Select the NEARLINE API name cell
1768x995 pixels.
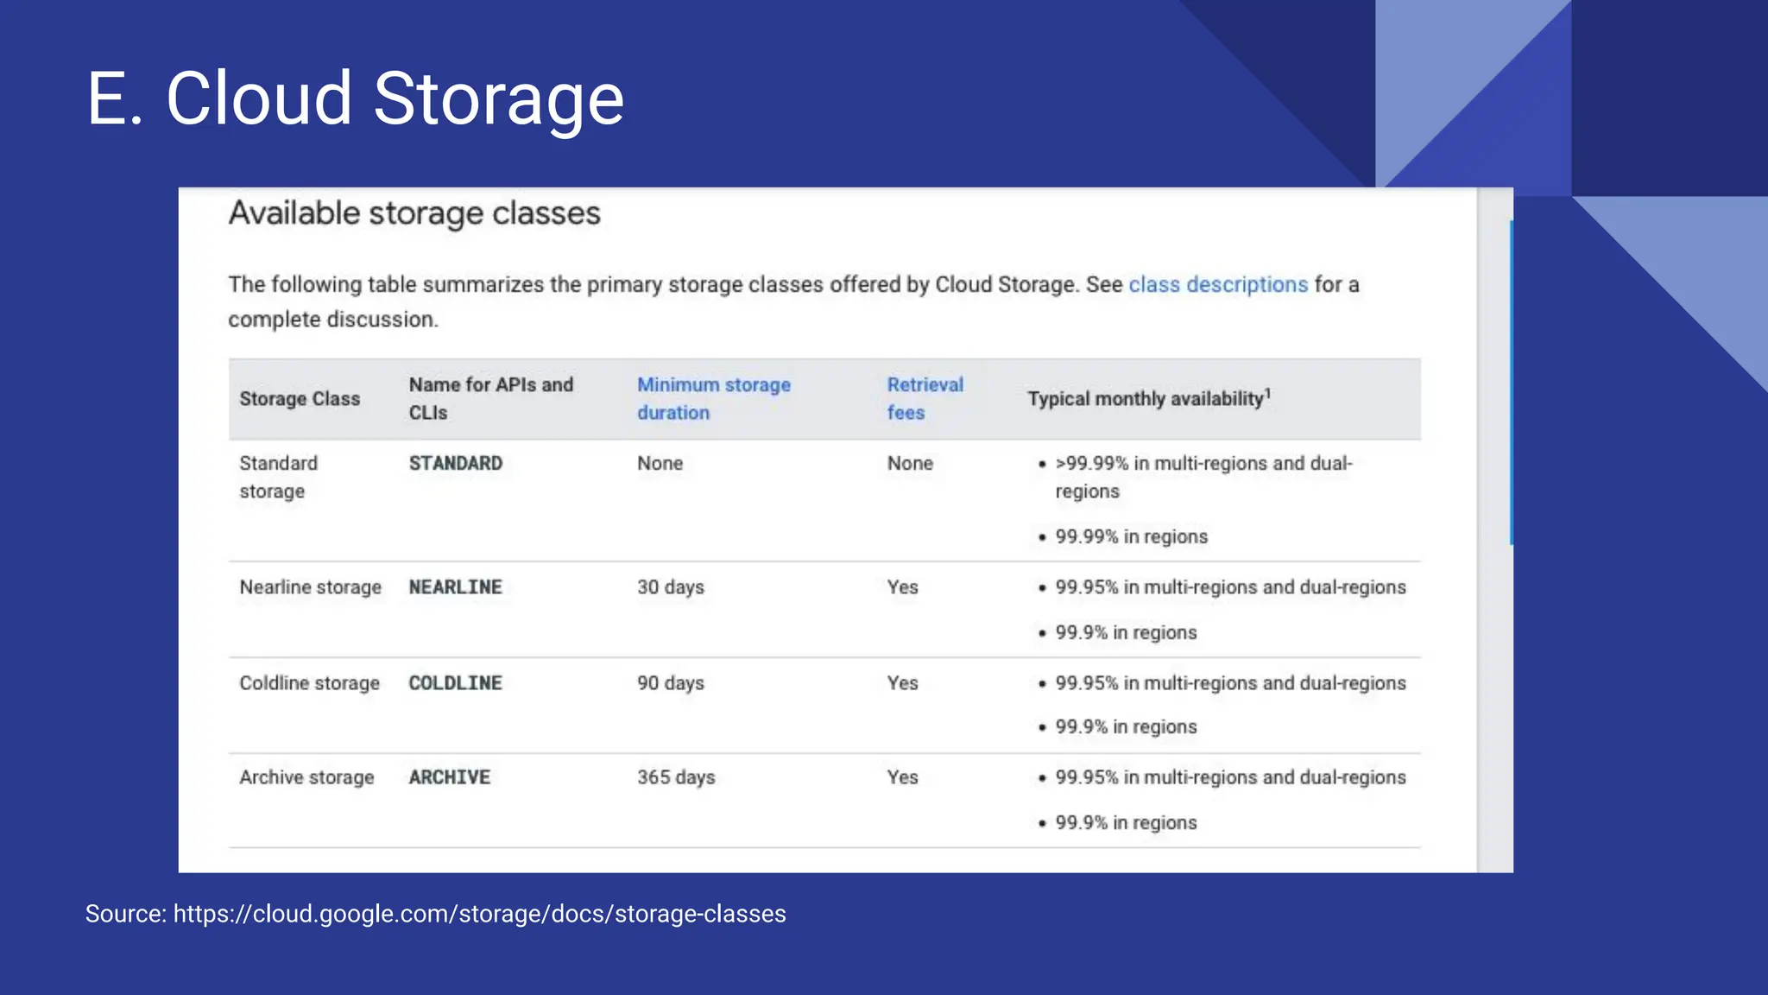tap(456, 587)
